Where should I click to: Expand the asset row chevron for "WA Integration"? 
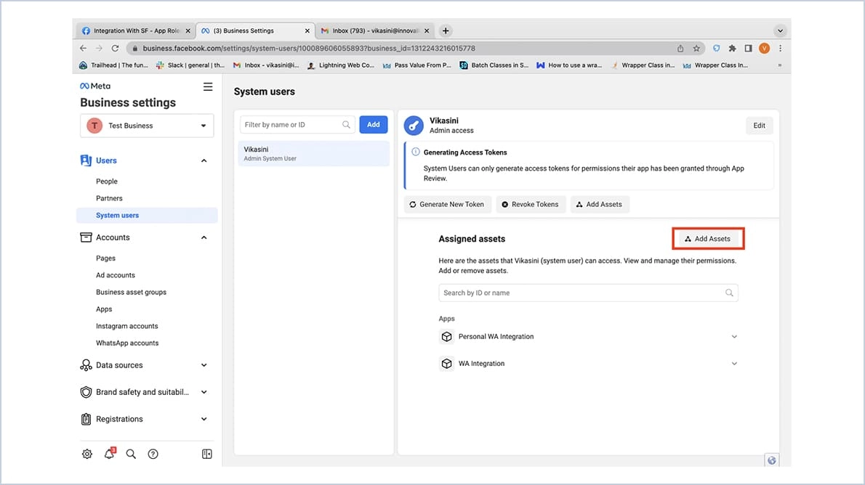tap(734, 363)
